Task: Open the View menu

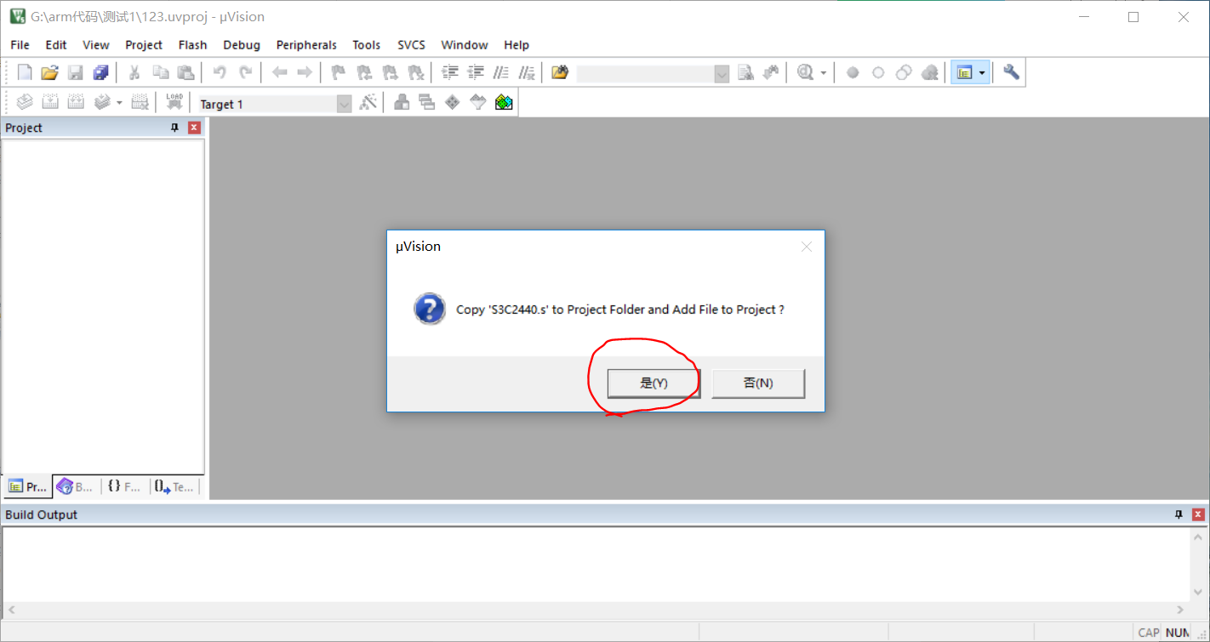Action: pyautogui.click(x=96, y=45)
